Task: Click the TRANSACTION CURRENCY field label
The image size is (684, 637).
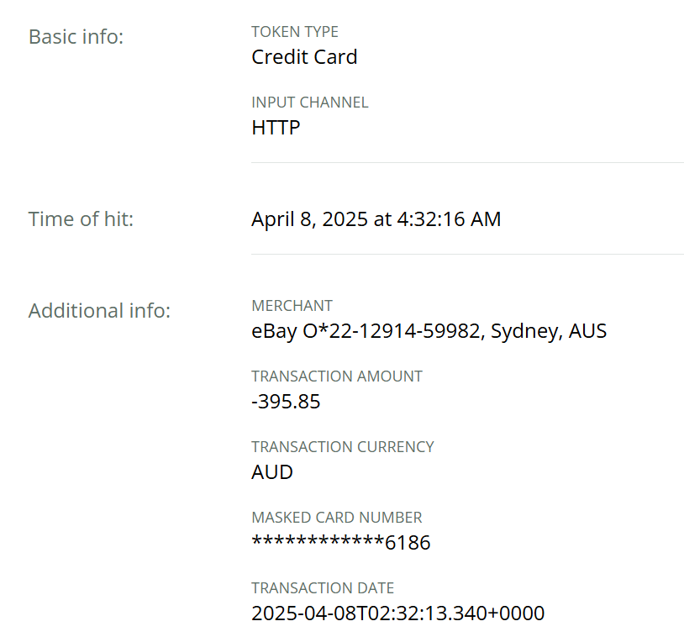Action: click(x=343, y=447)
